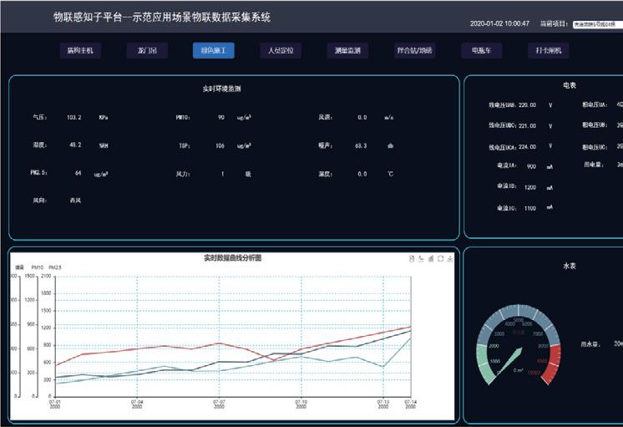Click the 风向 value 西风
This screenshot has height=427, width=623.
pos(75,201)
